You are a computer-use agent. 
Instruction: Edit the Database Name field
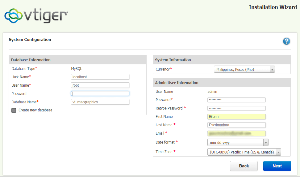click(100, 102)
